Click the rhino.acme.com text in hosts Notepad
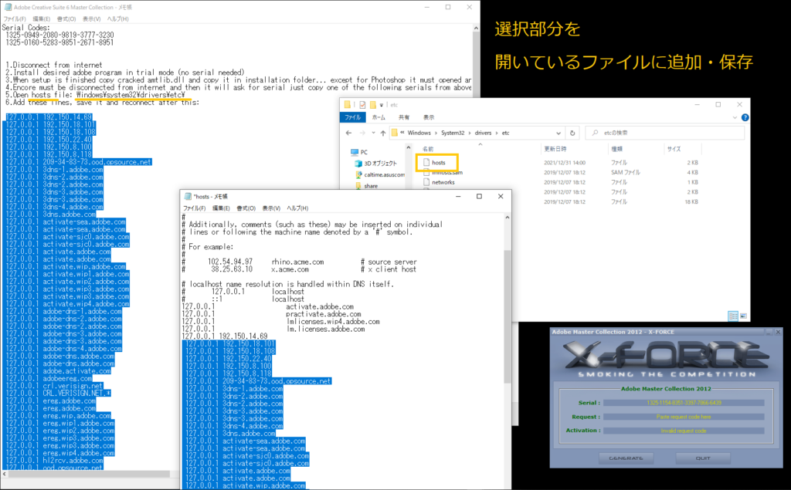Image resolution: width=791 pixels, height=490 pixels. click(x=297, y=262)
